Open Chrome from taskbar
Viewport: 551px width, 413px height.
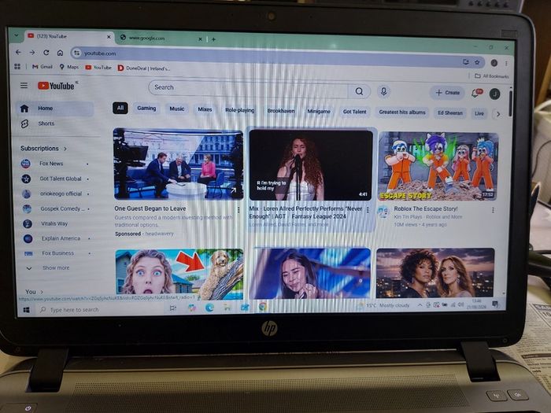coord(262,308)
